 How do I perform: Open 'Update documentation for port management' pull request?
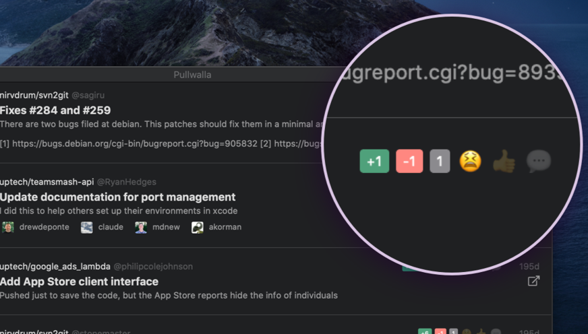click(118, 197)
